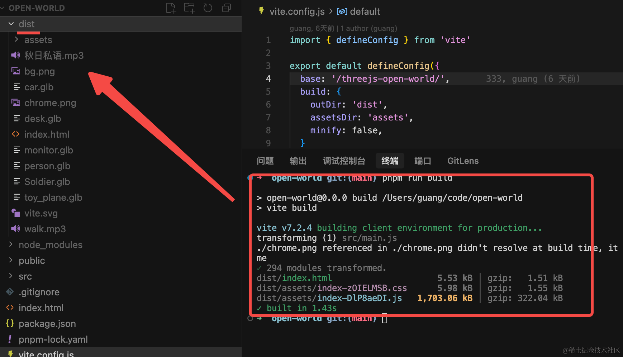Click the image icon beside bg.png
Image resolution: width=623 pixels, height=357 pixels.
[16, 71]
